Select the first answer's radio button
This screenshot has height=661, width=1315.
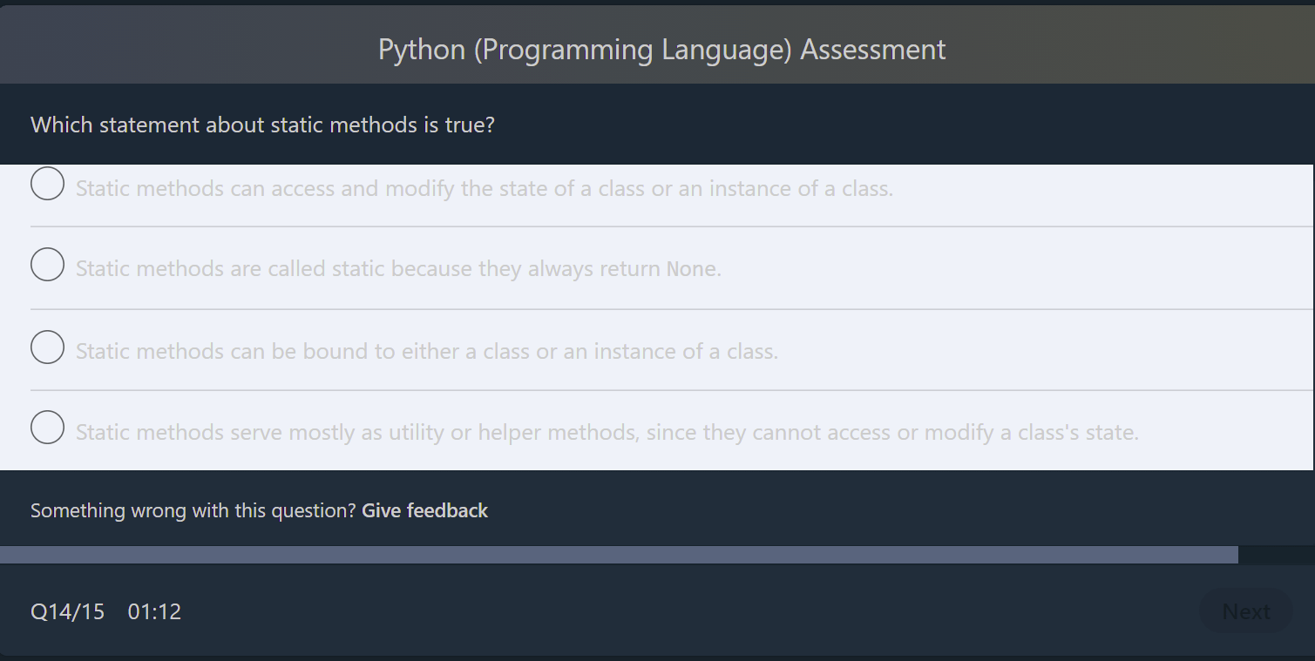[x=47, y=184]
